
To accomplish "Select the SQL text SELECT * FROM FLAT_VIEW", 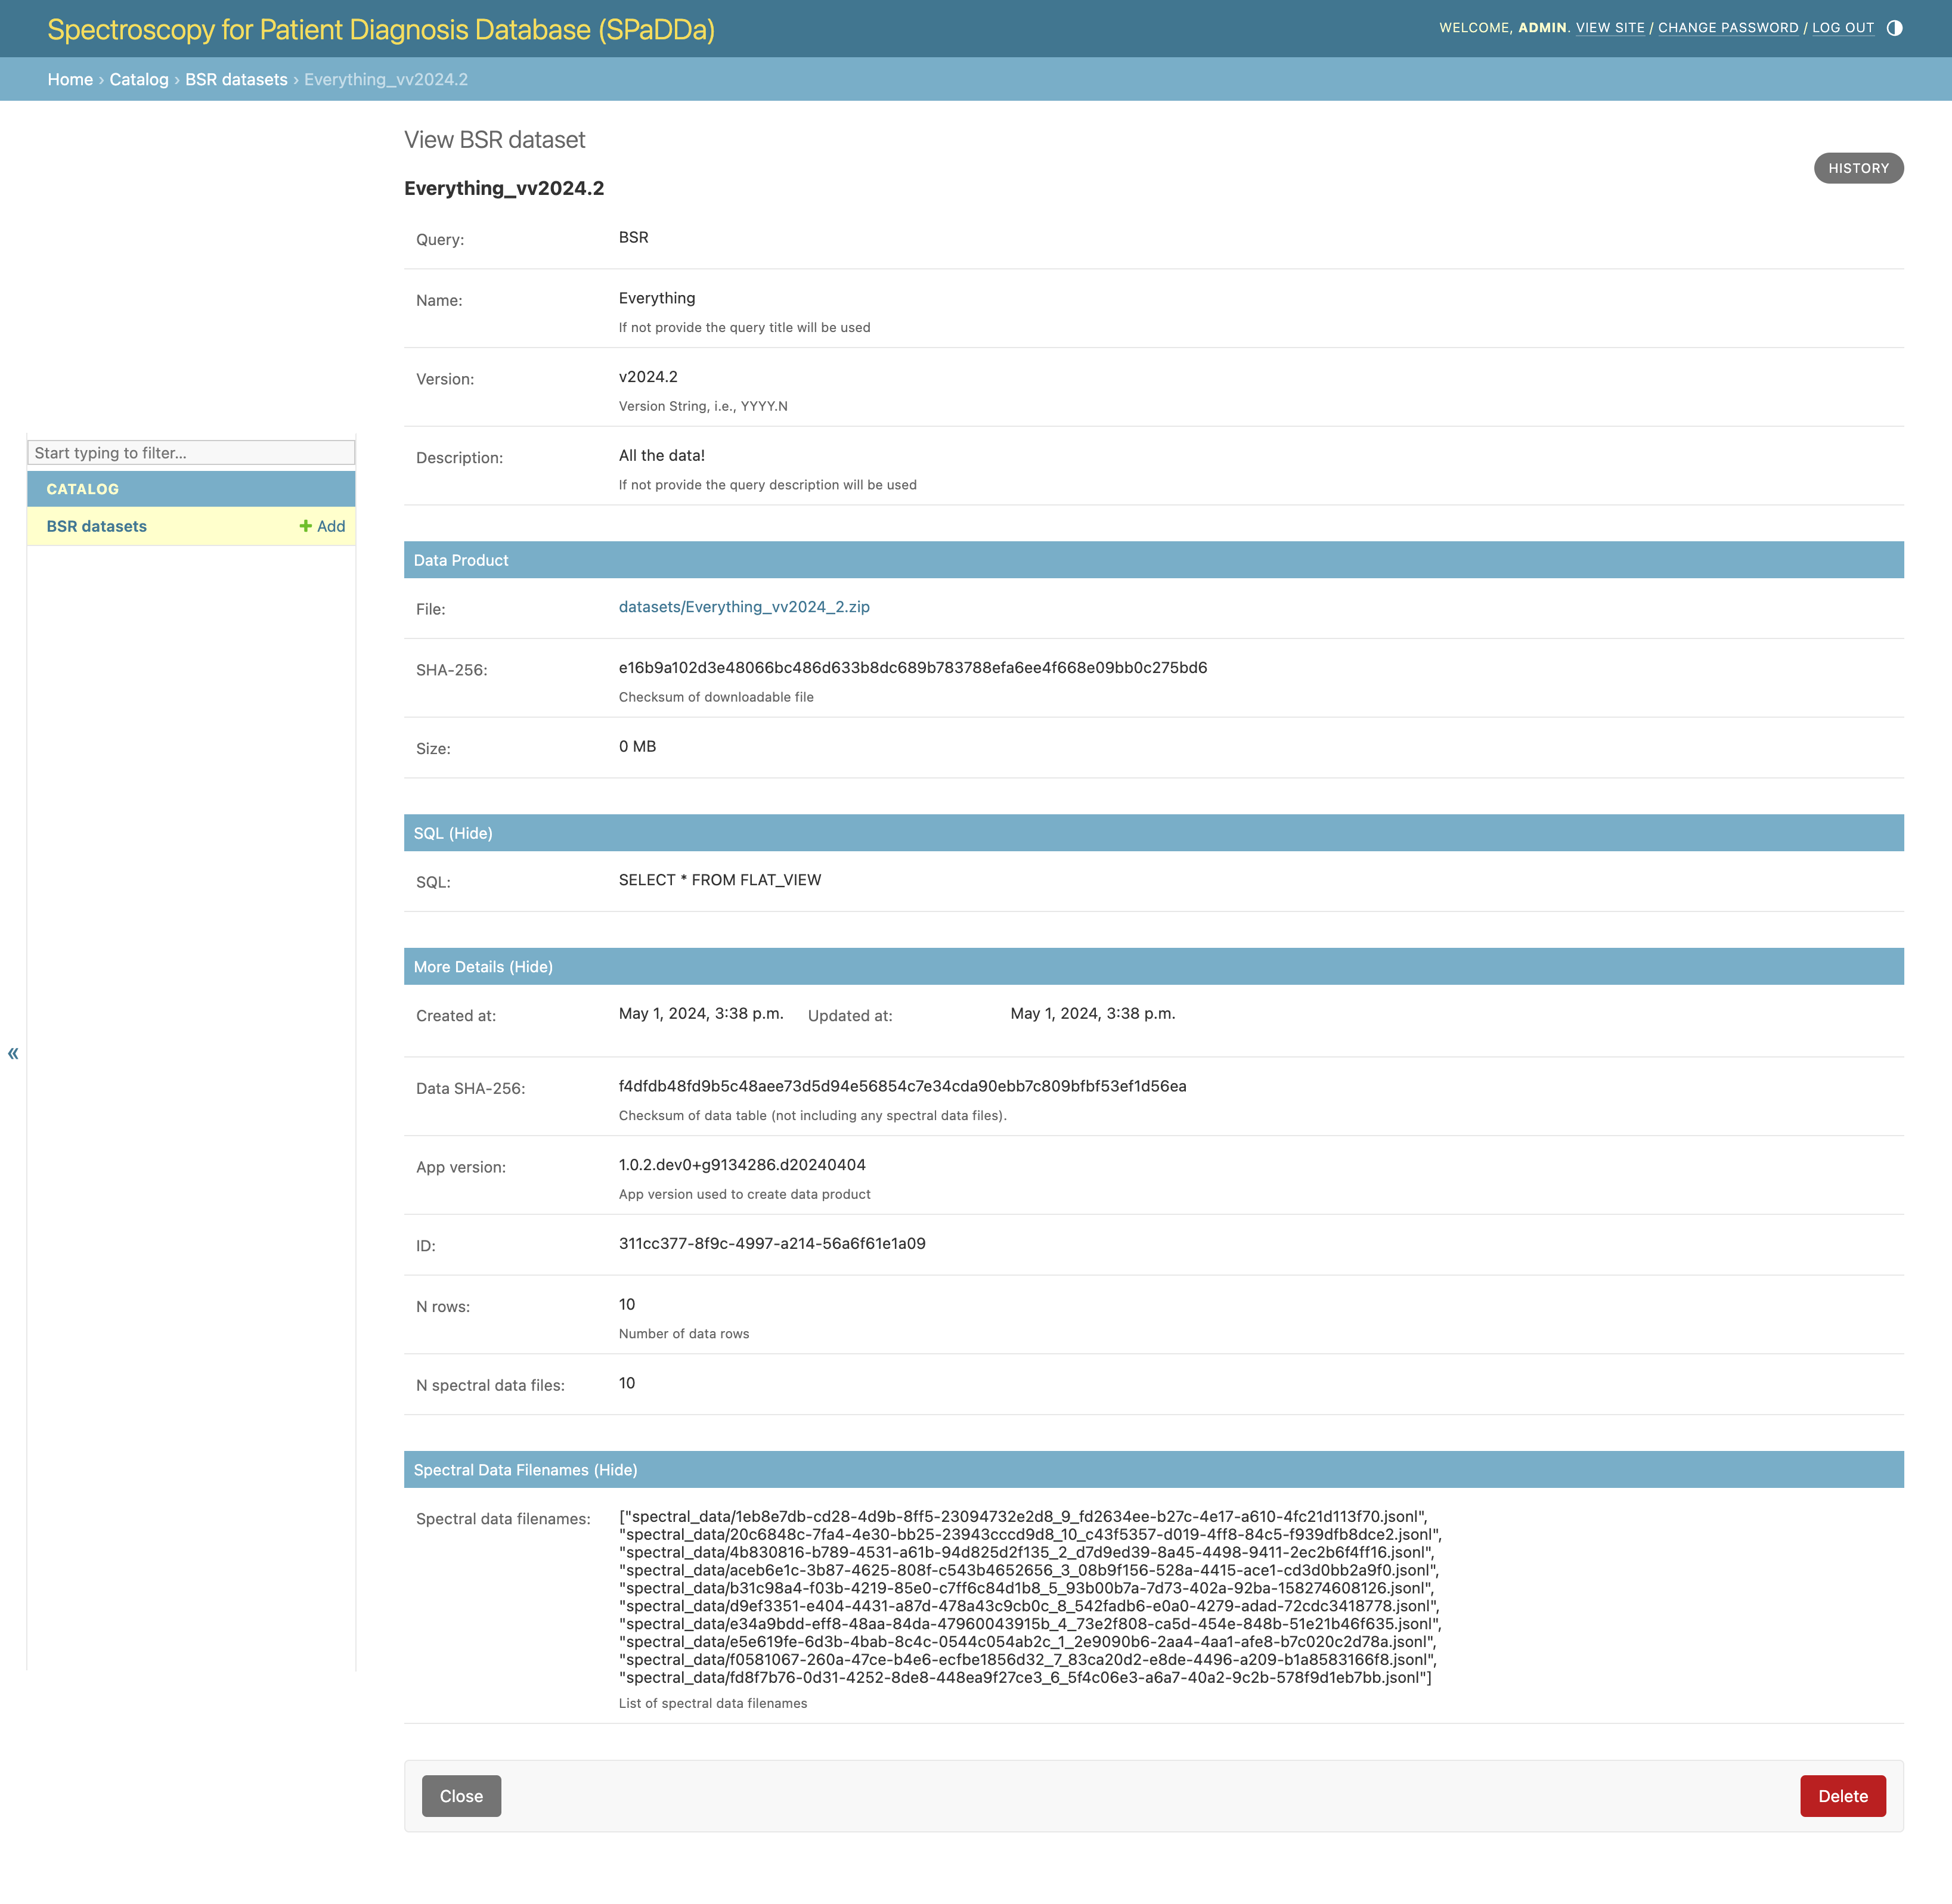I will click(720, 880).
